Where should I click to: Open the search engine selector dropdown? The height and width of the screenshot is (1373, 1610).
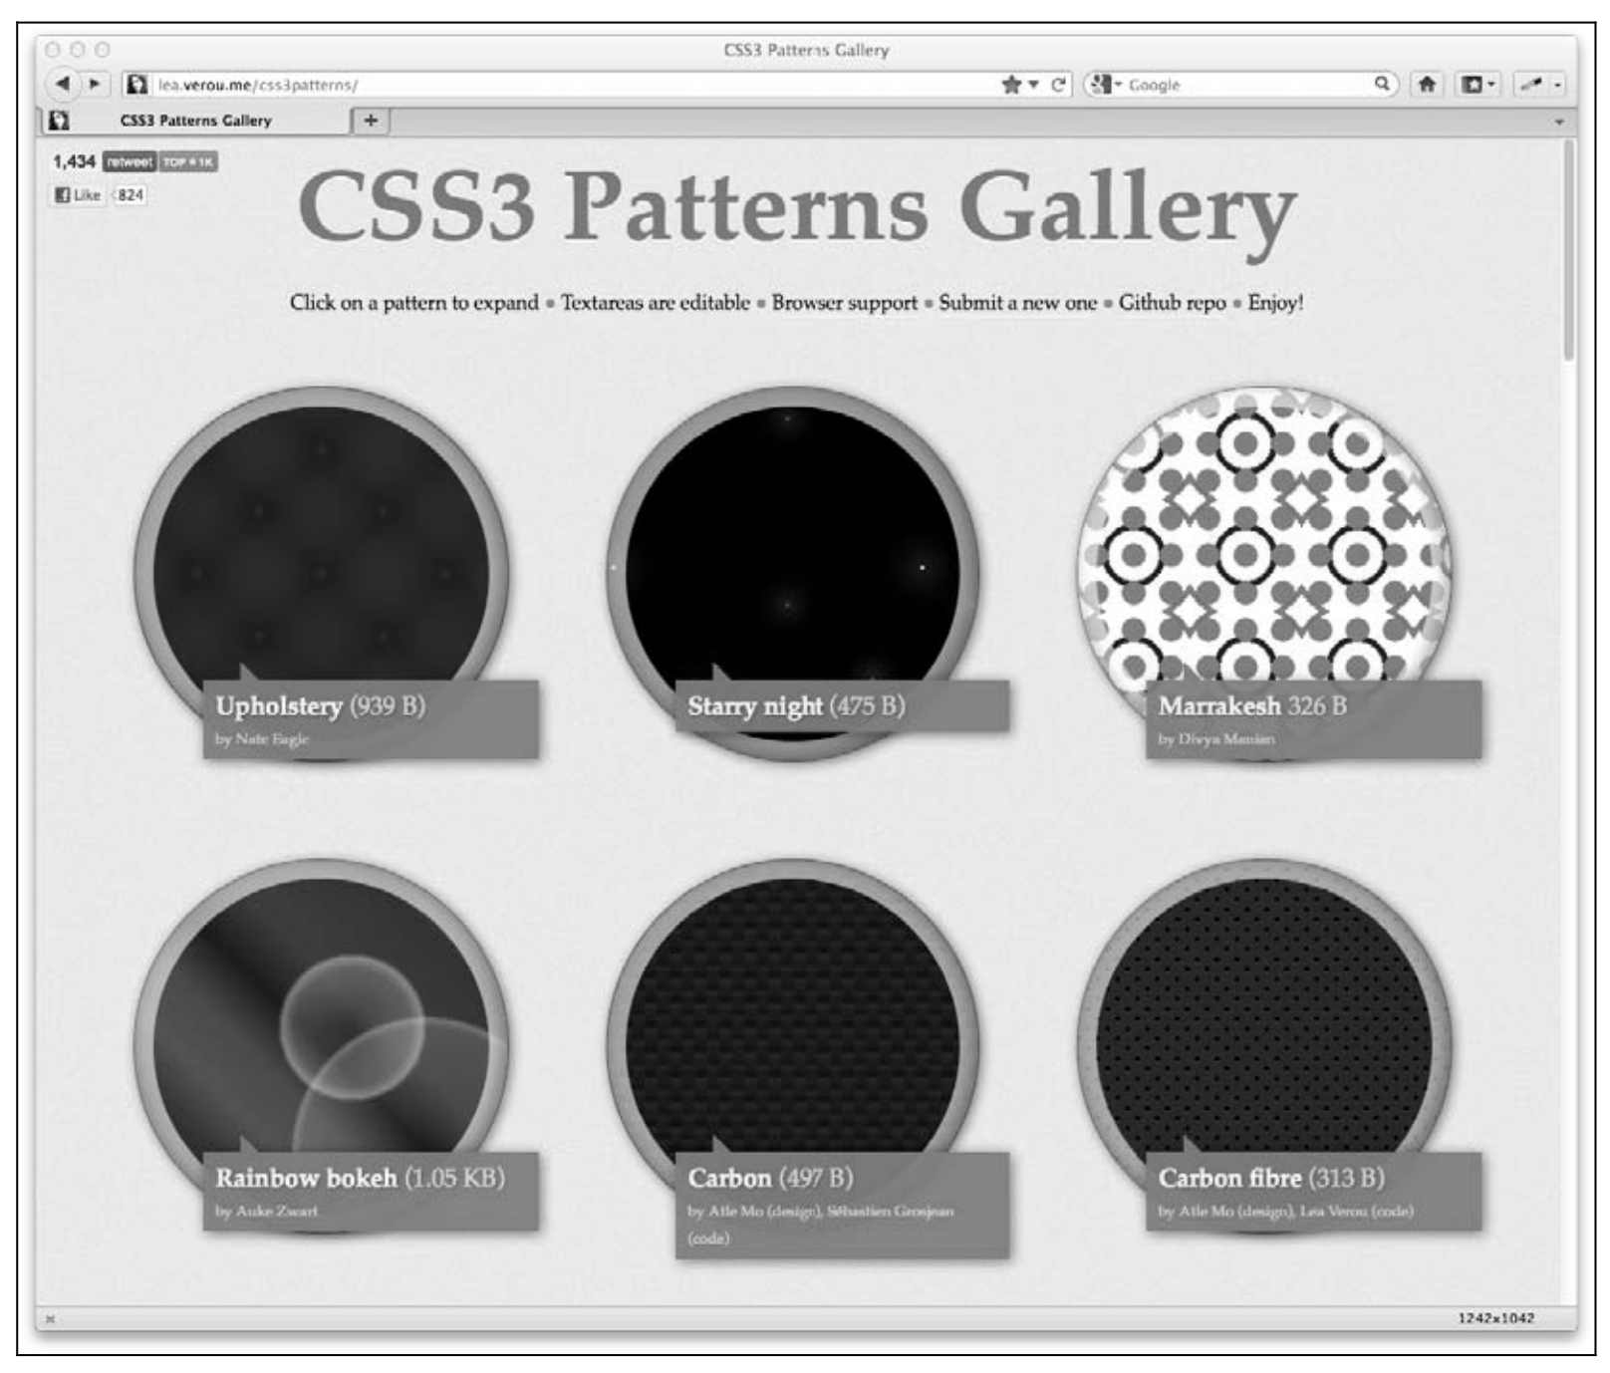pyautogui.click(x=1105, y=85)
